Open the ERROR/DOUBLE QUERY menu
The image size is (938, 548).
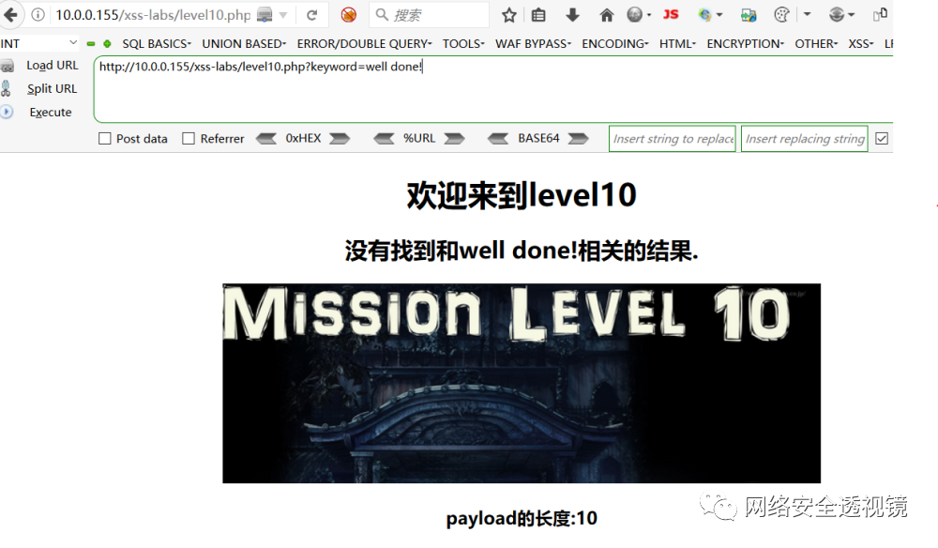tap(364, 44)
